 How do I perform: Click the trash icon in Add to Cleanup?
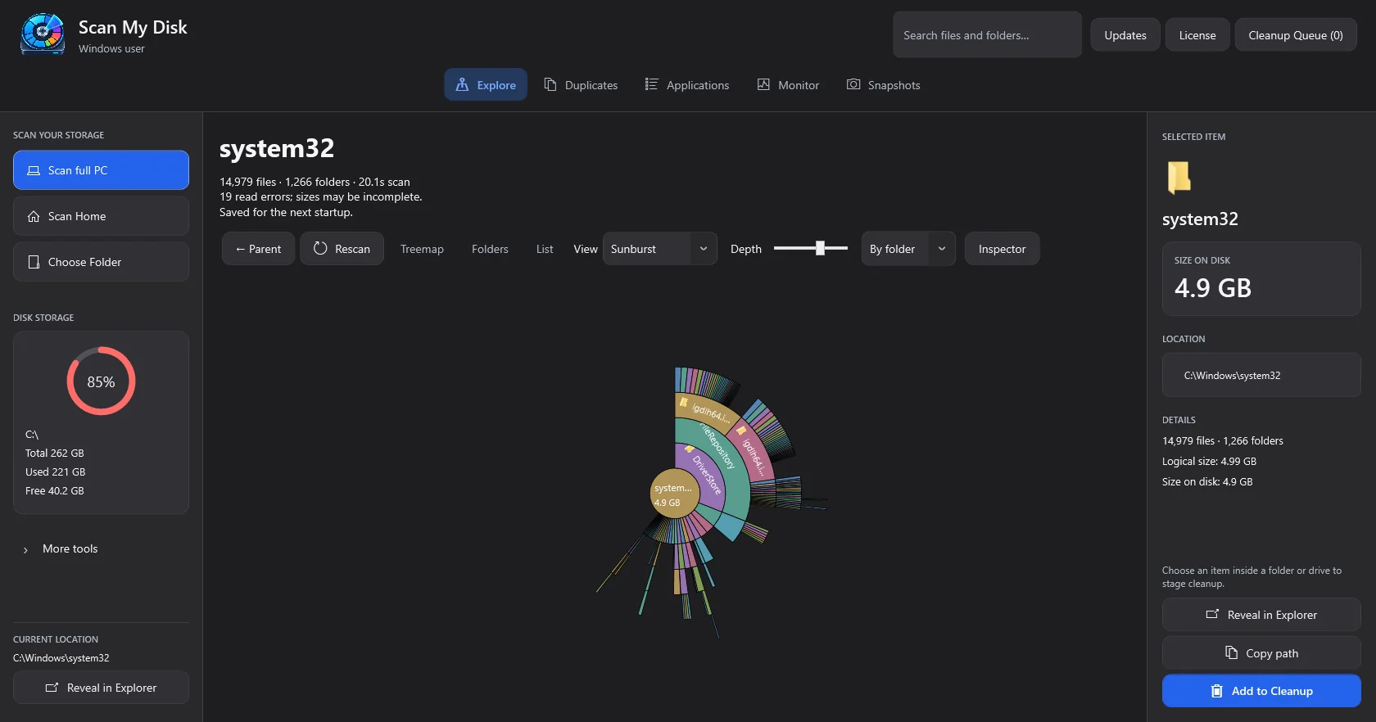[1217, 691]
